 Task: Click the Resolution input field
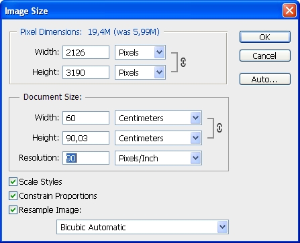pos(86,158)
